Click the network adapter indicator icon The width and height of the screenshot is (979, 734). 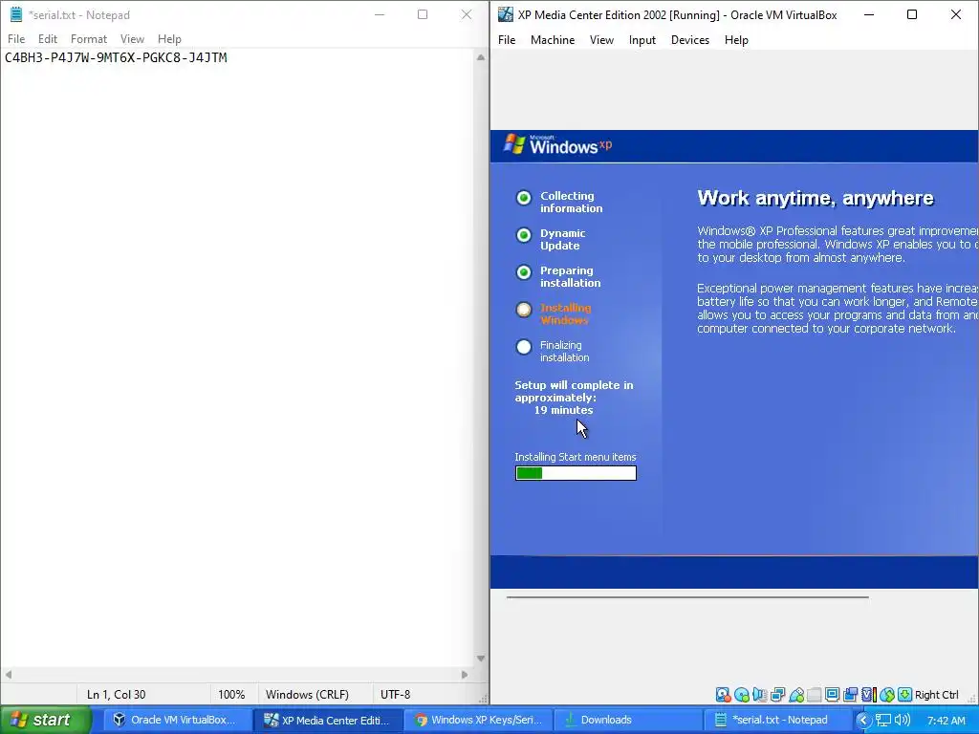pos(778,695)
